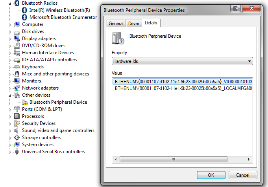Click the Network adapters icon
Image resolution: width=268 pixels, height=187 pixels.
17,88
